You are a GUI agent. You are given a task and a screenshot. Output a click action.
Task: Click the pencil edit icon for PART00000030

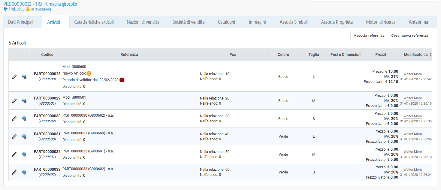tap(14, 119)
